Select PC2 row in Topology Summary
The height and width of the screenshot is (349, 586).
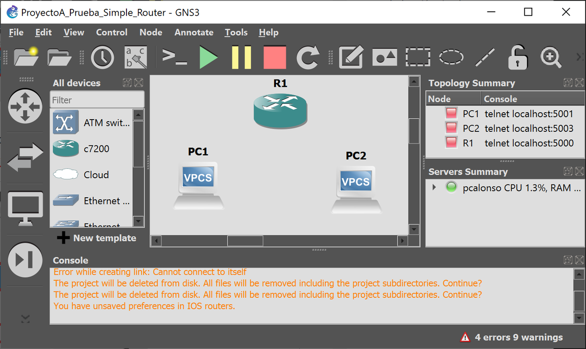505,128
